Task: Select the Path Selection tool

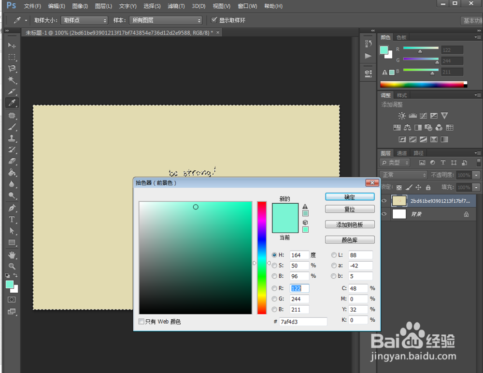Action: 12,231
